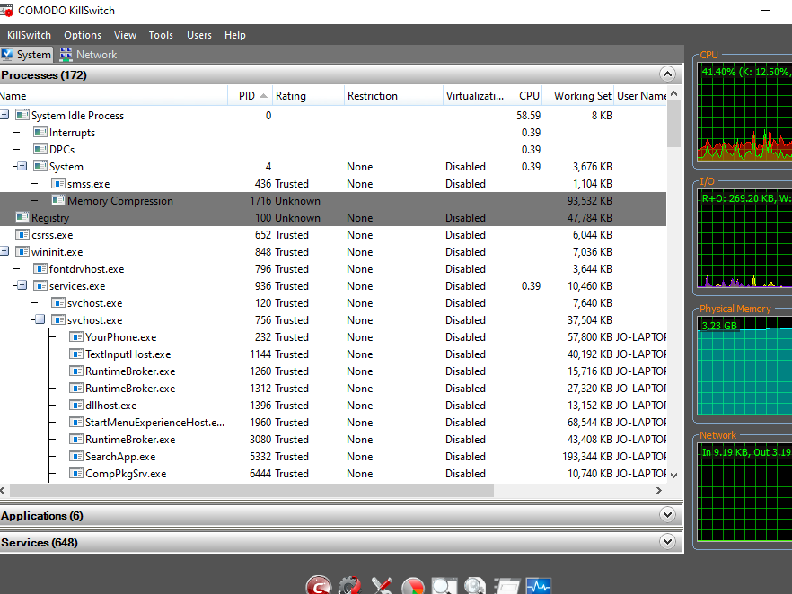Click the pie chart icon in bottom toolbar

tap(413, 586)
